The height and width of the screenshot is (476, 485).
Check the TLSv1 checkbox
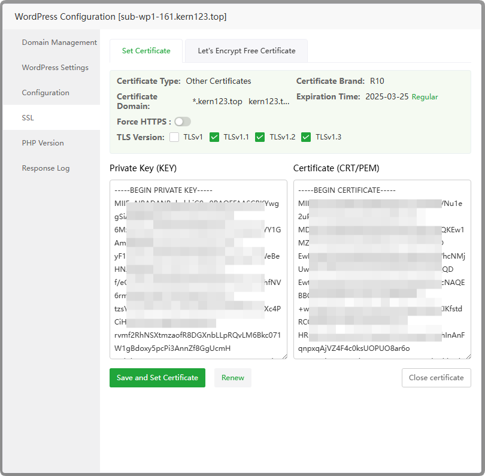174,137
